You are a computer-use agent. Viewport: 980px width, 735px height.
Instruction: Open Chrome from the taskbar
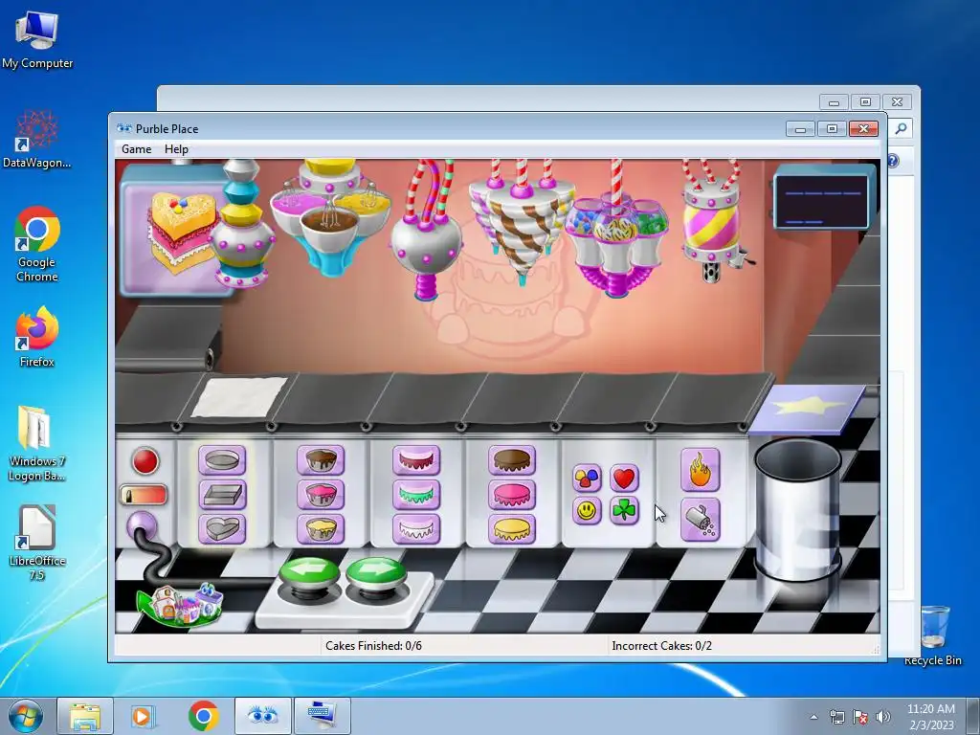click(203, 716)
